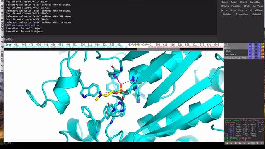
Task: Jump to first frame in top control panel
Action: (x=222, y=10)
